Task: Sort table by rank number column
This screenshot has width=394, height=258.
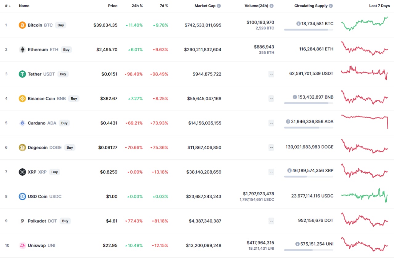Action: click(x=8, y=6)
